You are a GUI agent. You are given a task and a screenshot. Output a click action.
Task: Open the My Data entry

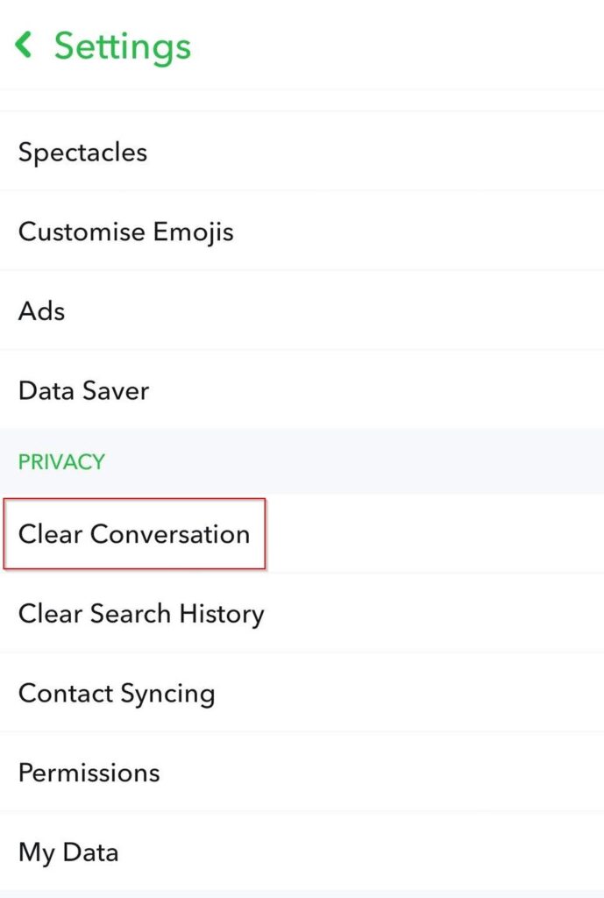tap(68, 852)
